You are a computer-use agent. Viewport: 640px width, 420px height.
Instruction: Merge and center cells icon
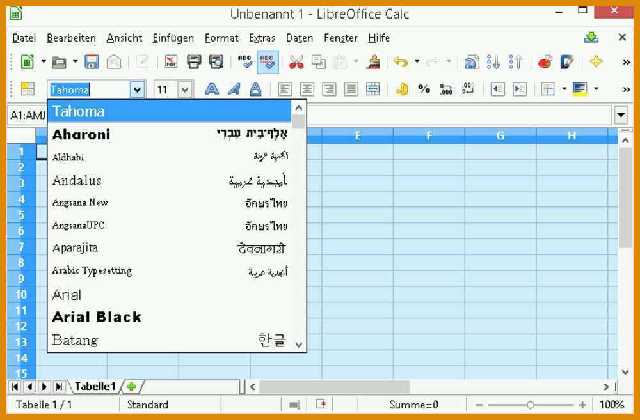373,89
